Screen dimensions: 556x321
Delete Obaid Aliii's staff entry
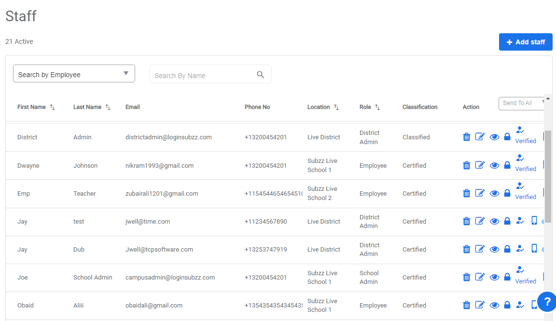pos(466,305)
